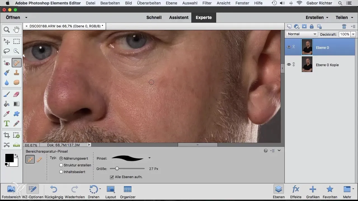
Task: Switch to Assistent mode
Action: 179,17
